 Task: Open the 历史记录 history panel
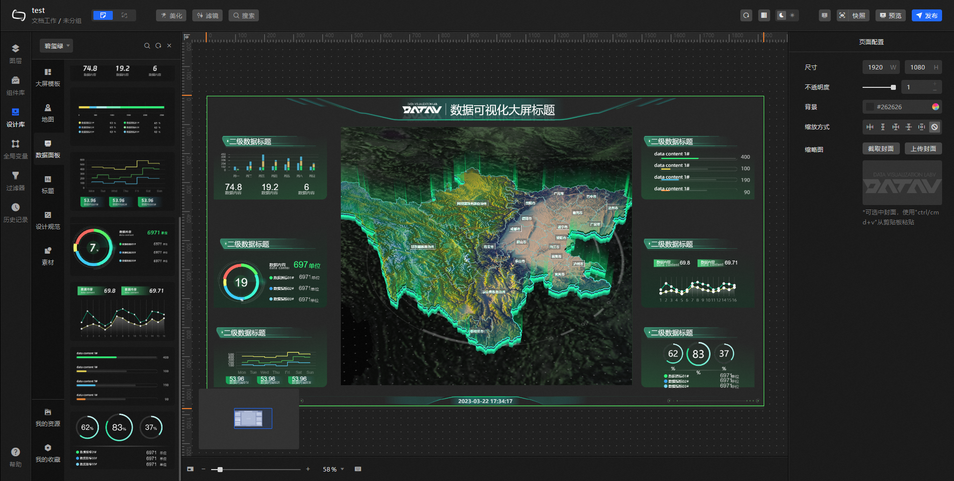(x=15, y=213)
